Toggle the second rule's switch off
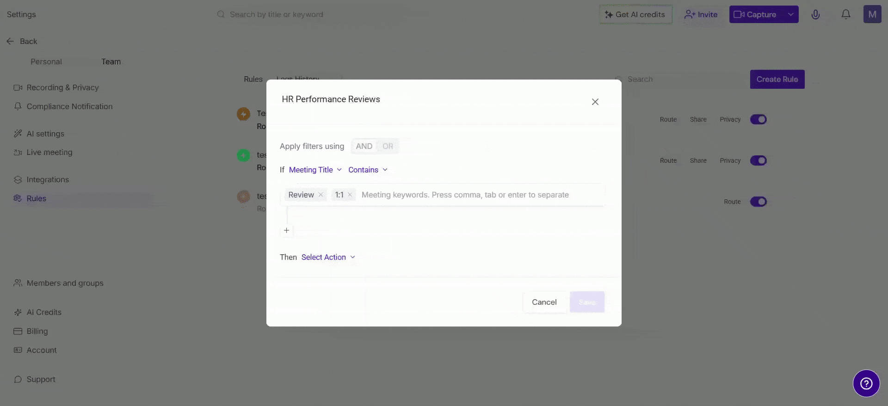The image size is (888, 406). click(758, 160)
